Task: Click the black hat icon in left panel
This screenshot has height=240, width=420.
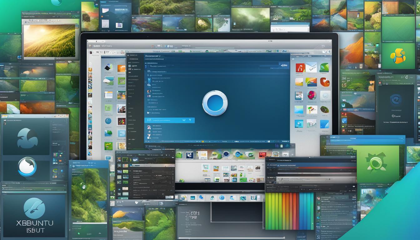Action: coord(108,67)
